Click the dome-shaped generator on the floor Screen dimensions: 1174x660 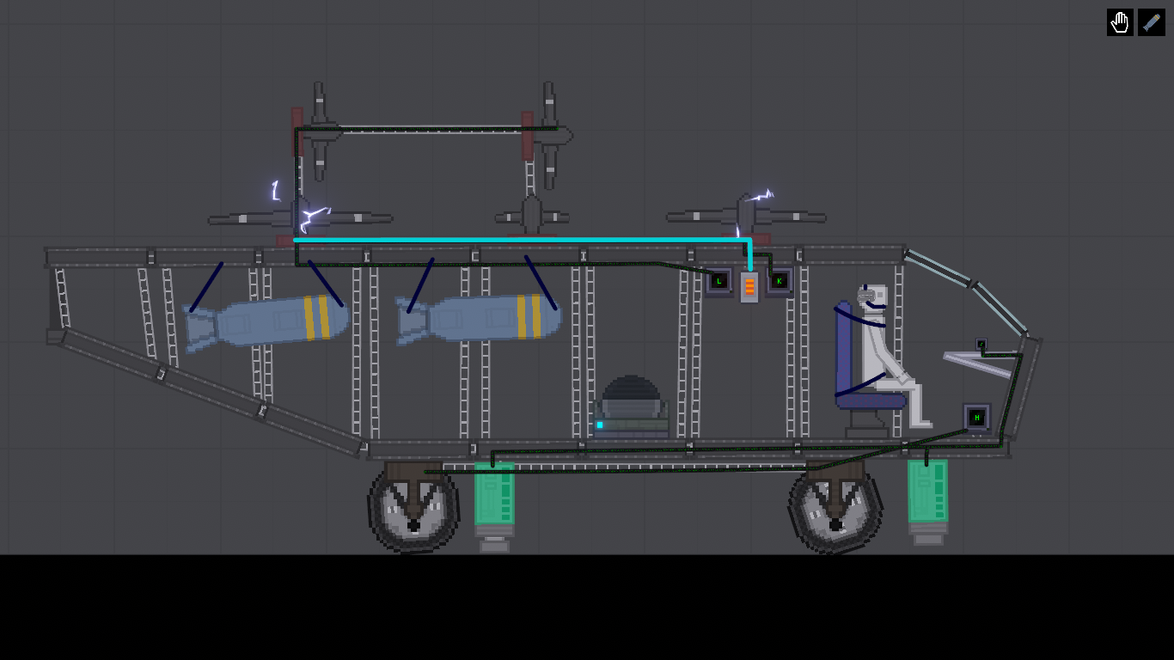pos(632,406)
